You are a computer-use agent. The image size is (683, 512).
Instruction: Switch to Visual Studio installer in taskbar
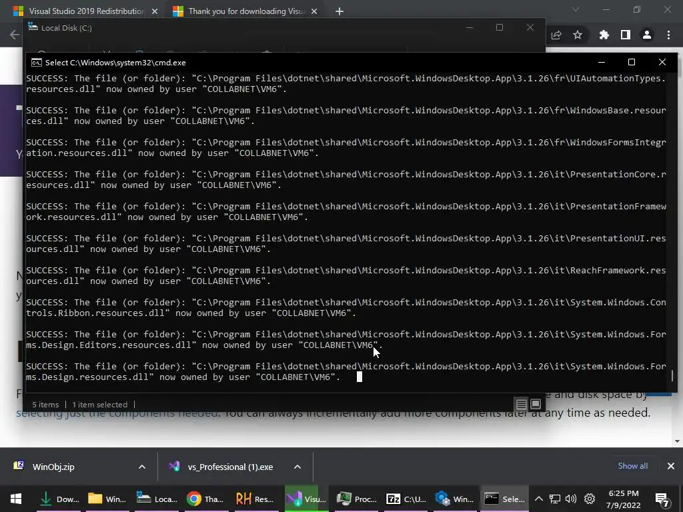[x=306, y=499]
